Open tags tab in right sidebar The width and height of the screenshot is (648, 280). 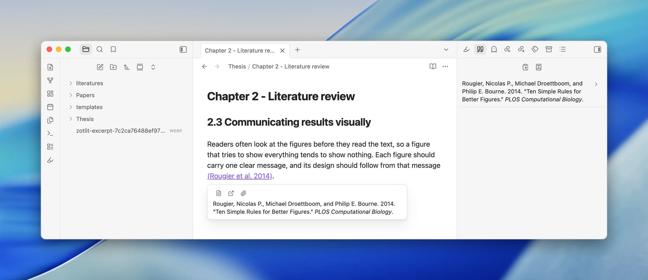(535, 50)
